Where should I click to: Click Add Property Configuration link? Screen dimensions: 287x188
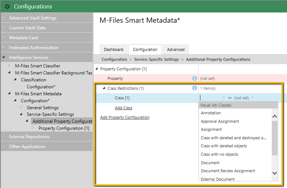pos(125,117)
